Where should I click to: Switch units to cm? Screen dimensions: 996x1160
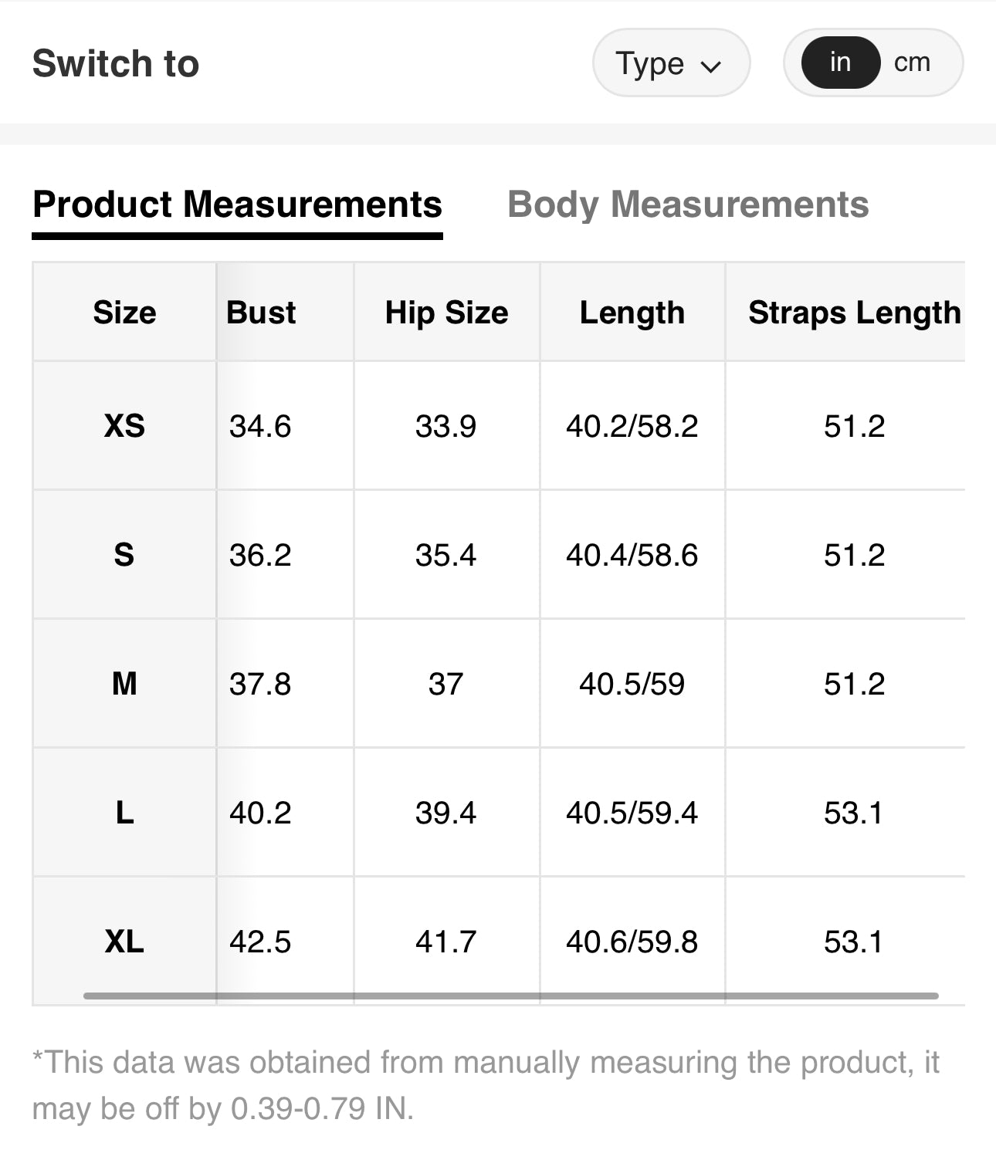coord(912,63)
